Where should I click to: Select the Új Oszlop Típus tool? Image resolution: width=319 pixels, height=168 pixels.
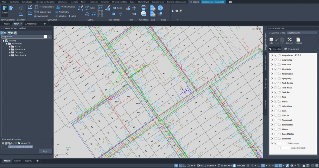[x=42, y=12]
